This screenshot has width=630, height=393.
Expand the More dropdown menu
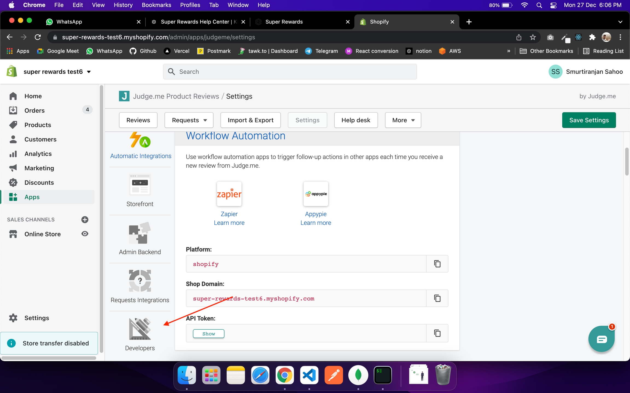[x=403, y=120]
